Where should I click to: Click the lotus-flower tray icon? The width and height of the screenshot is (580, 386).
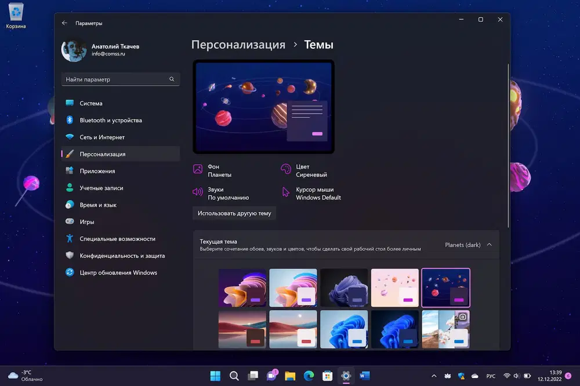[x=448, y=376]
